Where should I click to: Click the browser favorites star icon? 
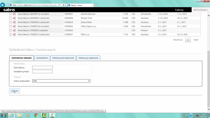(204, 5)
